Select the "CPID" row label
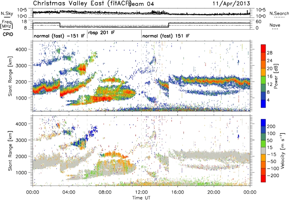The width and height of the screenshot is (289, 200). click(x=8, y=34)
